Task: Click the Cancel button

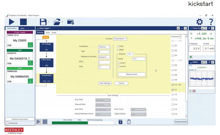Action: click(x=121, y=83)
